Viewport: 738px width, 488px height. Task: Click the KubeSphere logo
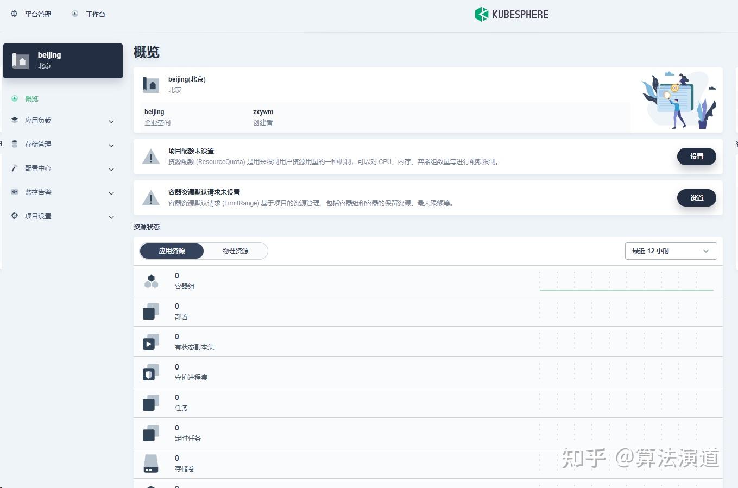pyautogui.click(x=510, y=14)
